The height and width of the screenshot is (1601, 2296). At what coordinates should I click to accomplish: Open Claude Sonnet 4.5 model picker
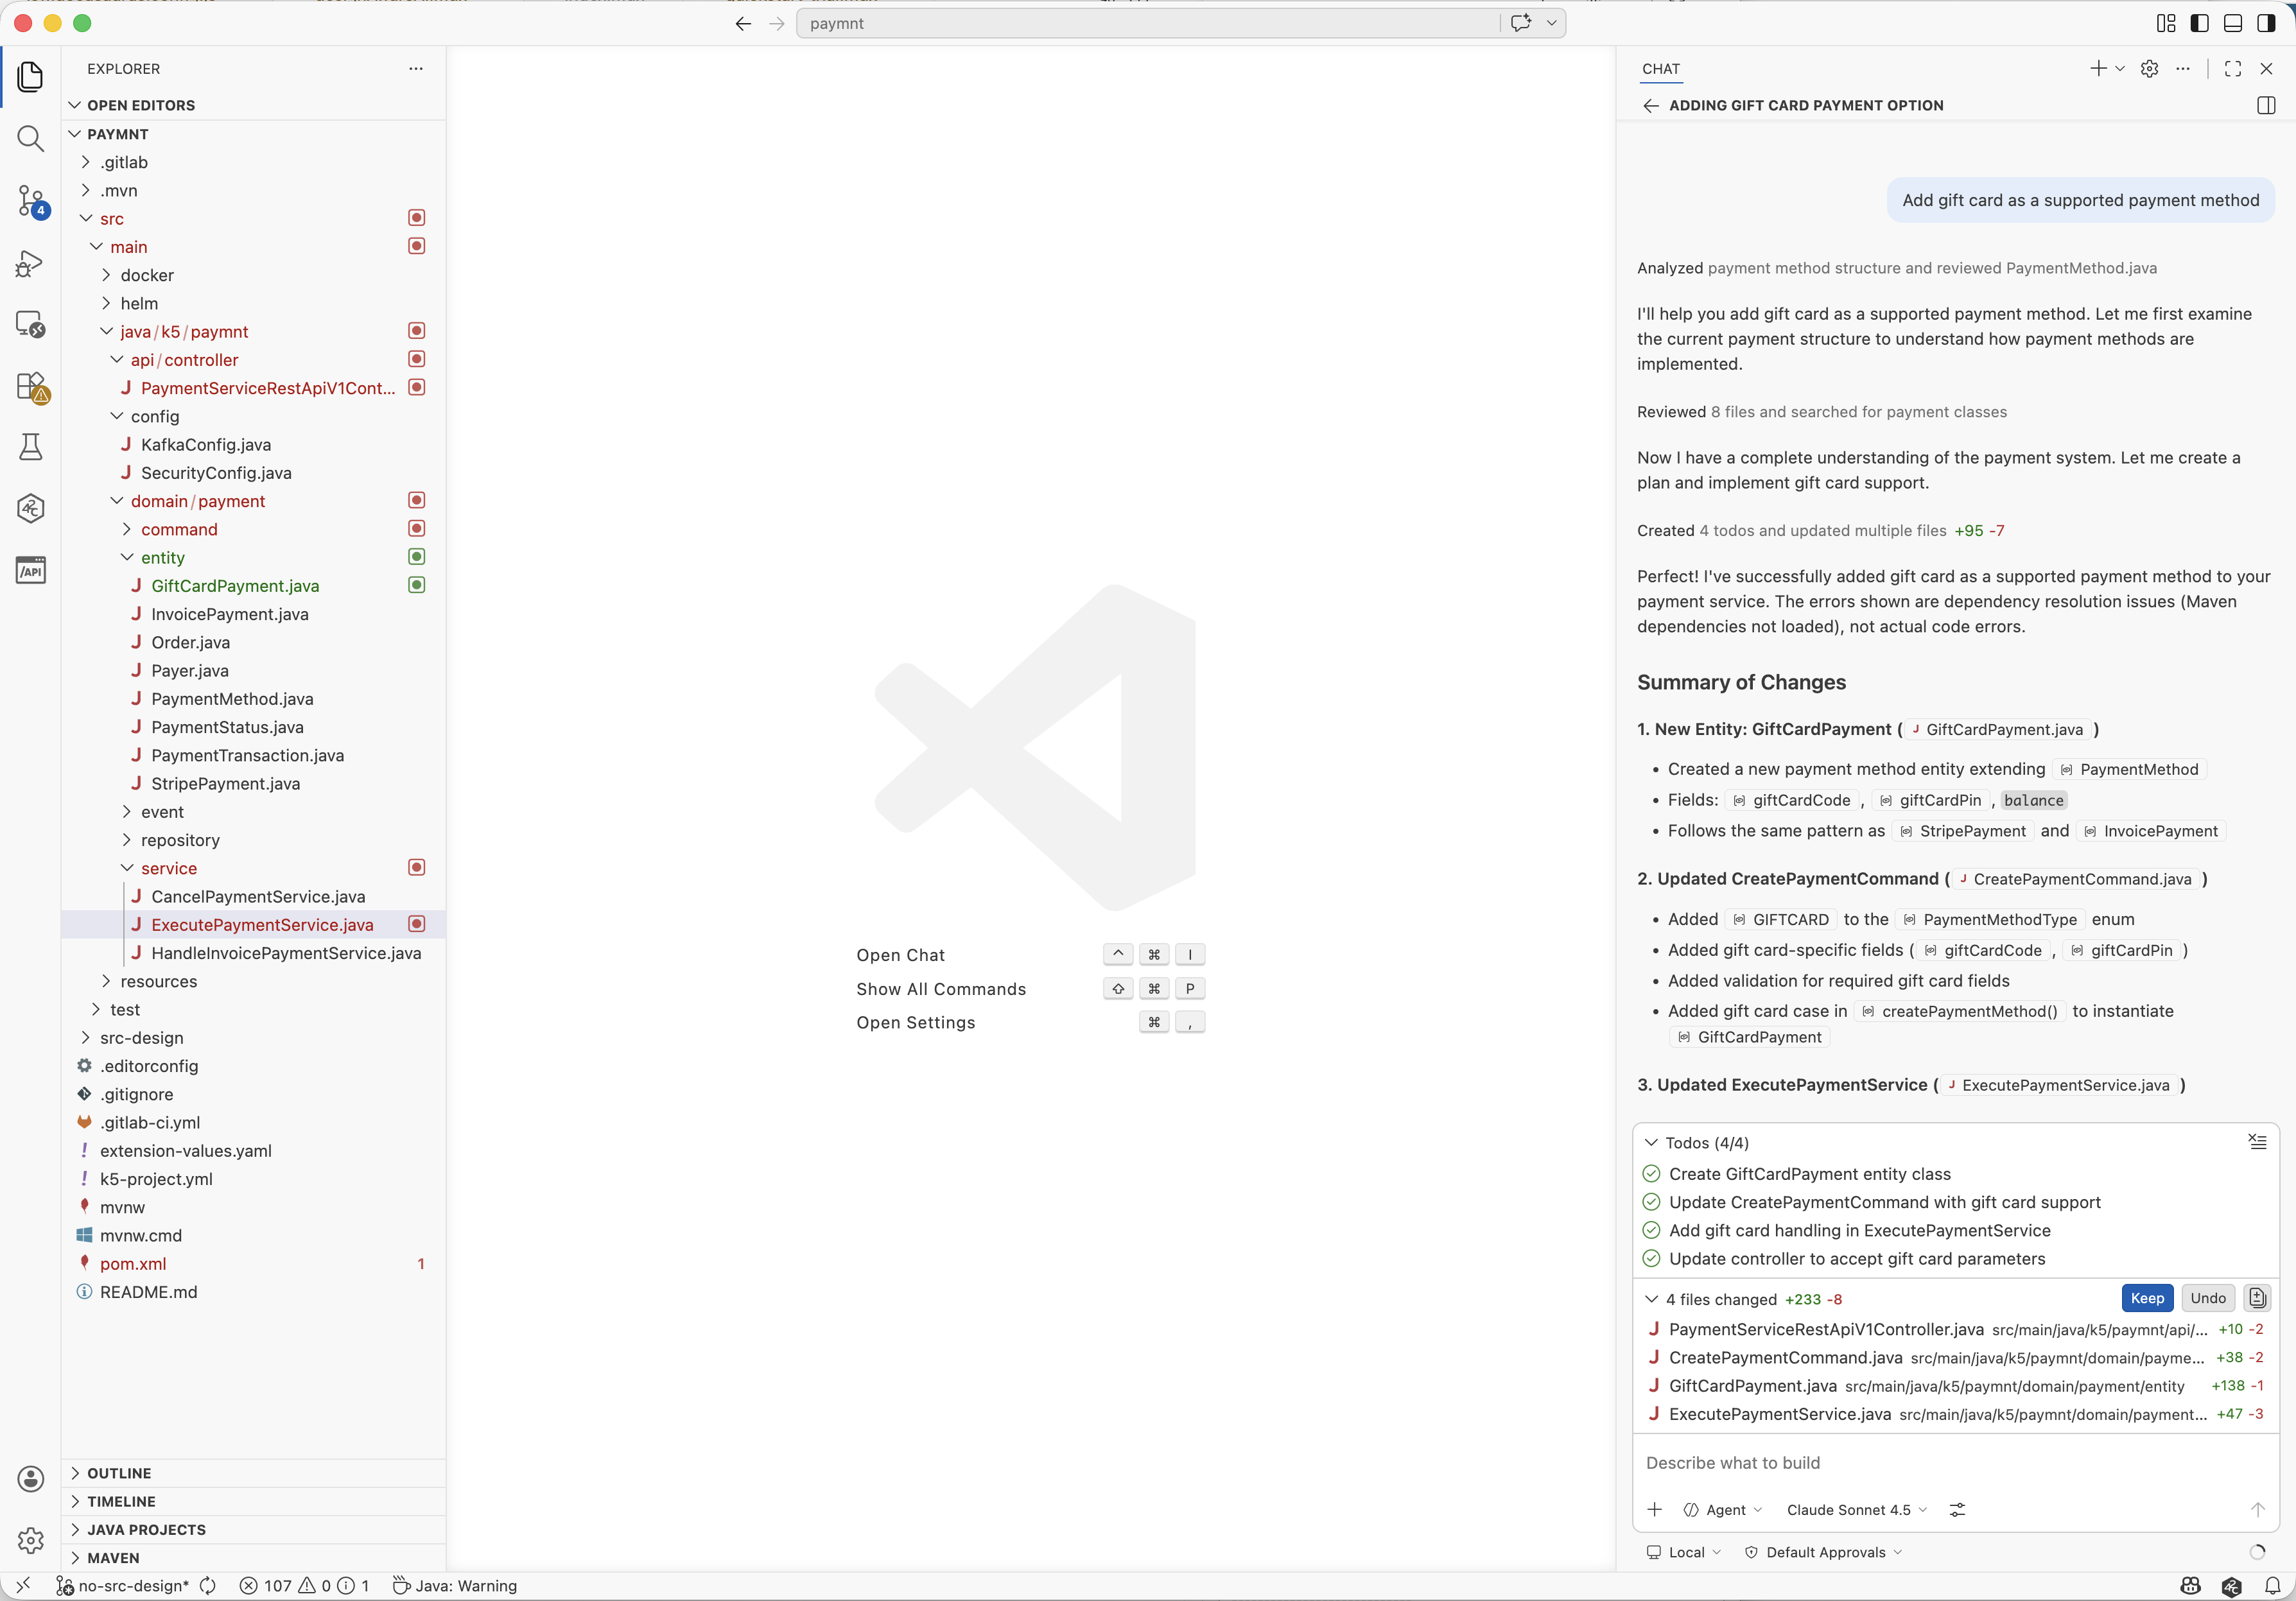(x=1857, y=1509)
